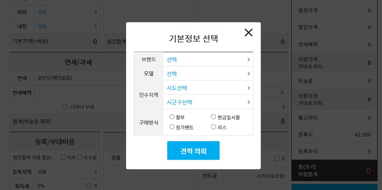
Task: Click the 일반인(해당없음) 면세 value
Action: click(55, 78)
